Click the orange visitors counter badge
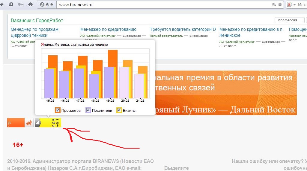 pos(20,123)
